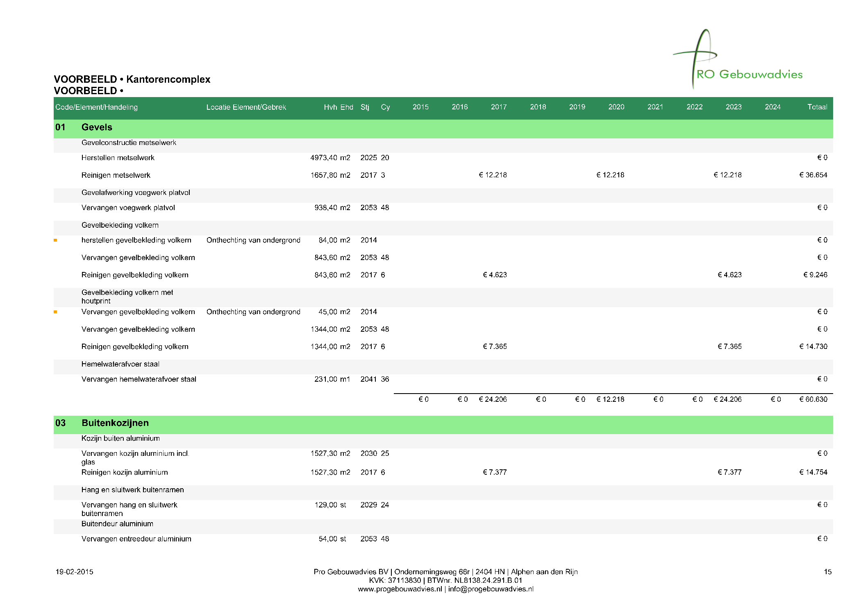Click the 2023 year column header
Image resolution: width=861 pixels, height=609 pixels.
(734, 107)
